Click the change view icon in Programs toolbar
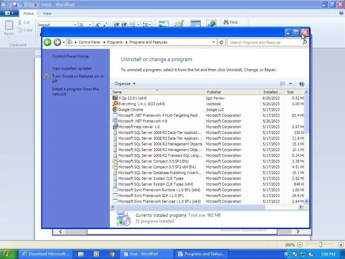Screen dimensions: 345x259 (283, 84)
